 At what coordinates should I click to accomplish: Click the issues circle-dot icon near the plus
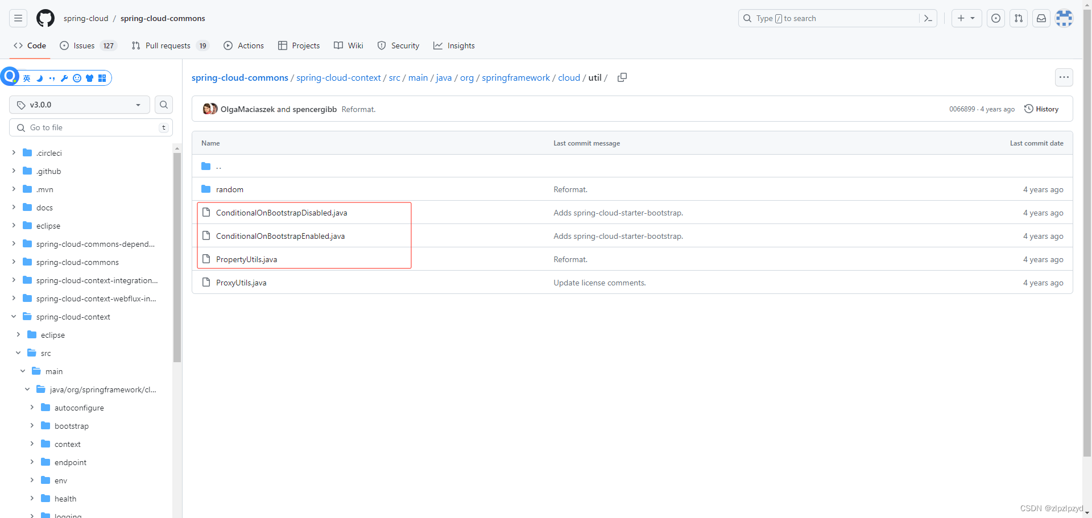[996, 18]
